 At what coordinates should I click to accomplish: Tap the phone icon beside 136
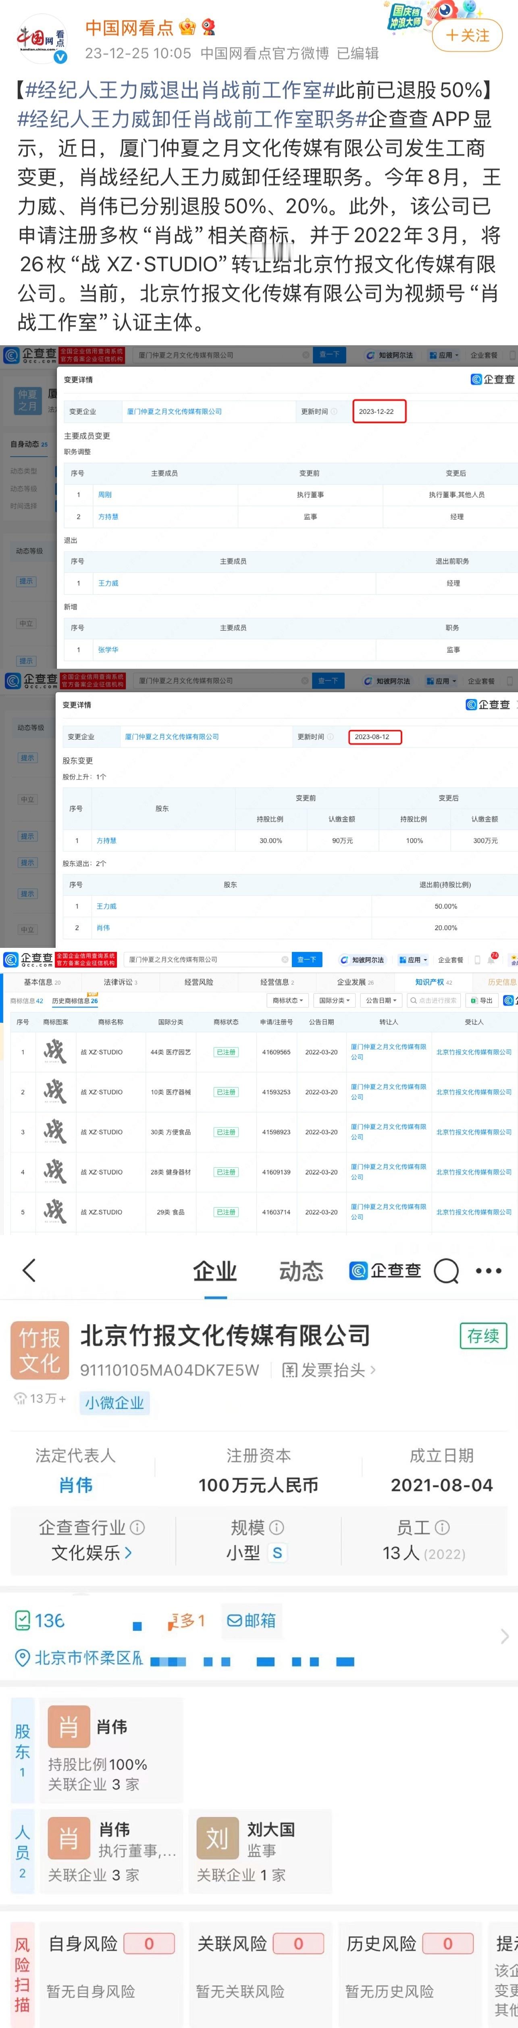(23, 1620)
